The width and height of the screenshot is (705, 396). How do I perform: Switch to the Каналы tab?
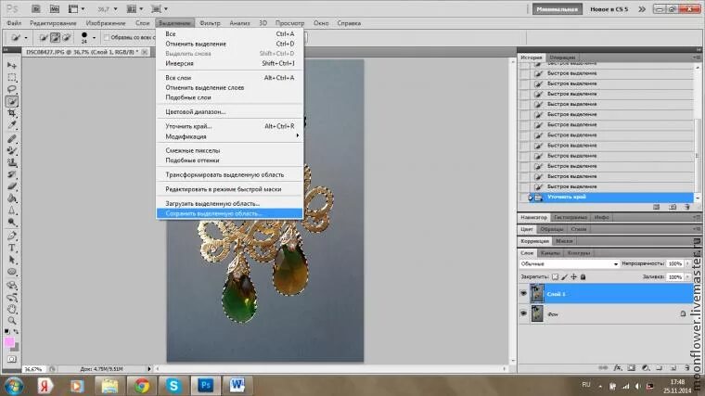click(x=550, y=253)
